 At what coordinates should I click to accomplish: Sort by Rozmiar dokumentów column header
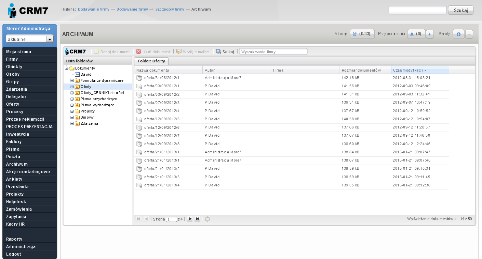pyautogui.click(x=365, y=70)
